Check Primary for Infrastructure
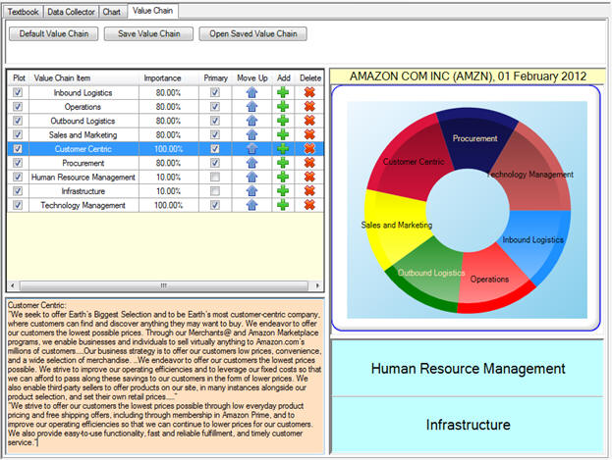The image size is (612, 460). [215, 190]
